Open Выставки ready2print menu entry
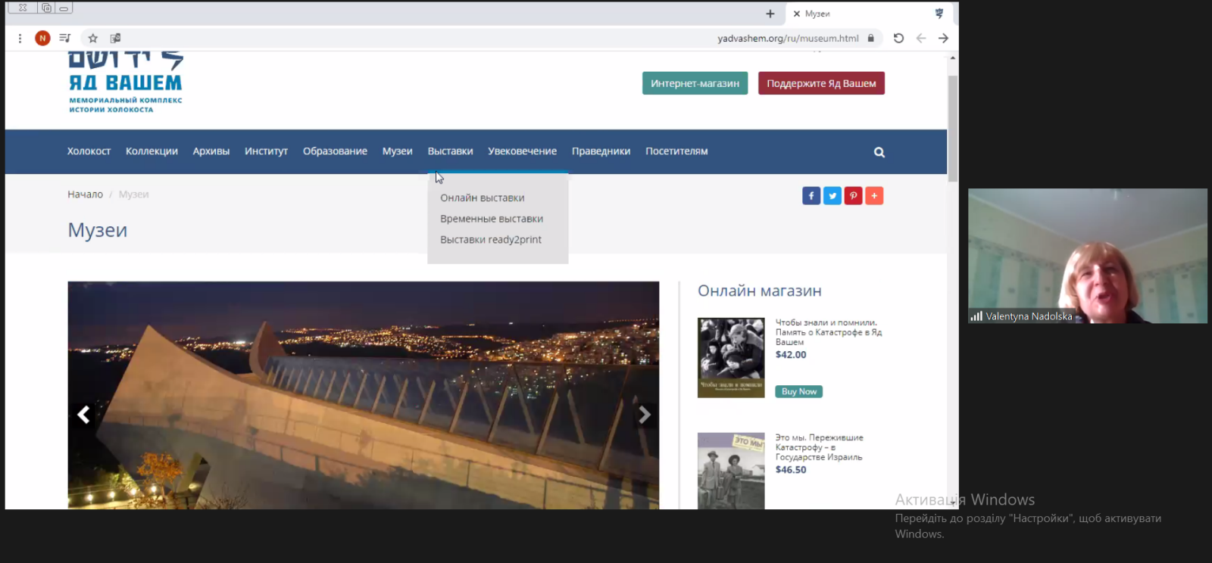The height and width of the screenshot is (563, 1212). (x=490, y=240)
